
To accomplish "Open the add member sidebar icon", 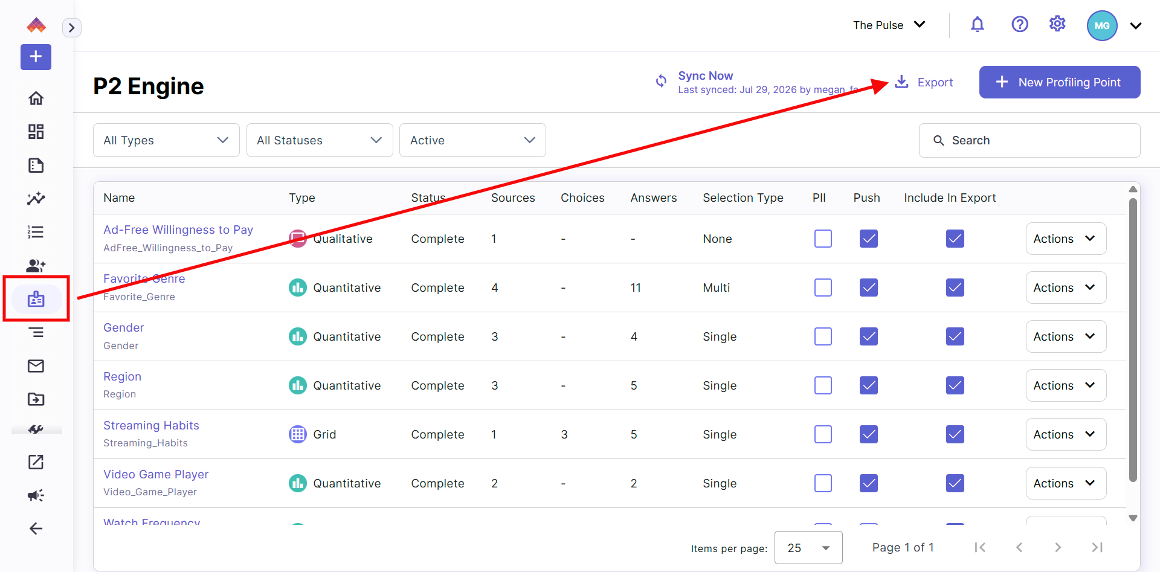I will (36, 266).
